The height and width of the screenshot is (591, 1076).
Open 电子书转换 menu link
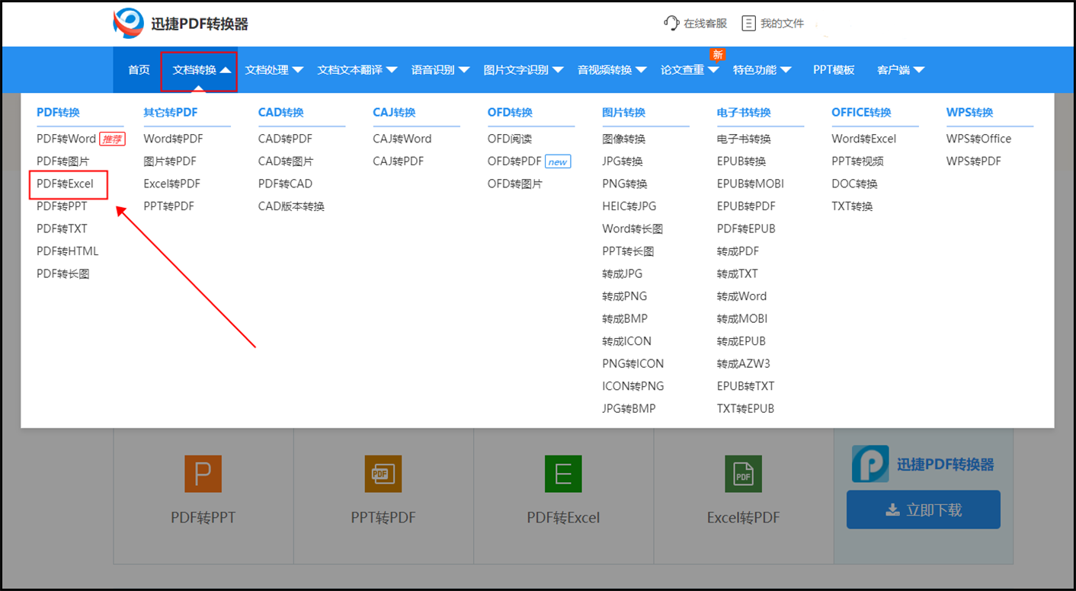coord(744,139)
